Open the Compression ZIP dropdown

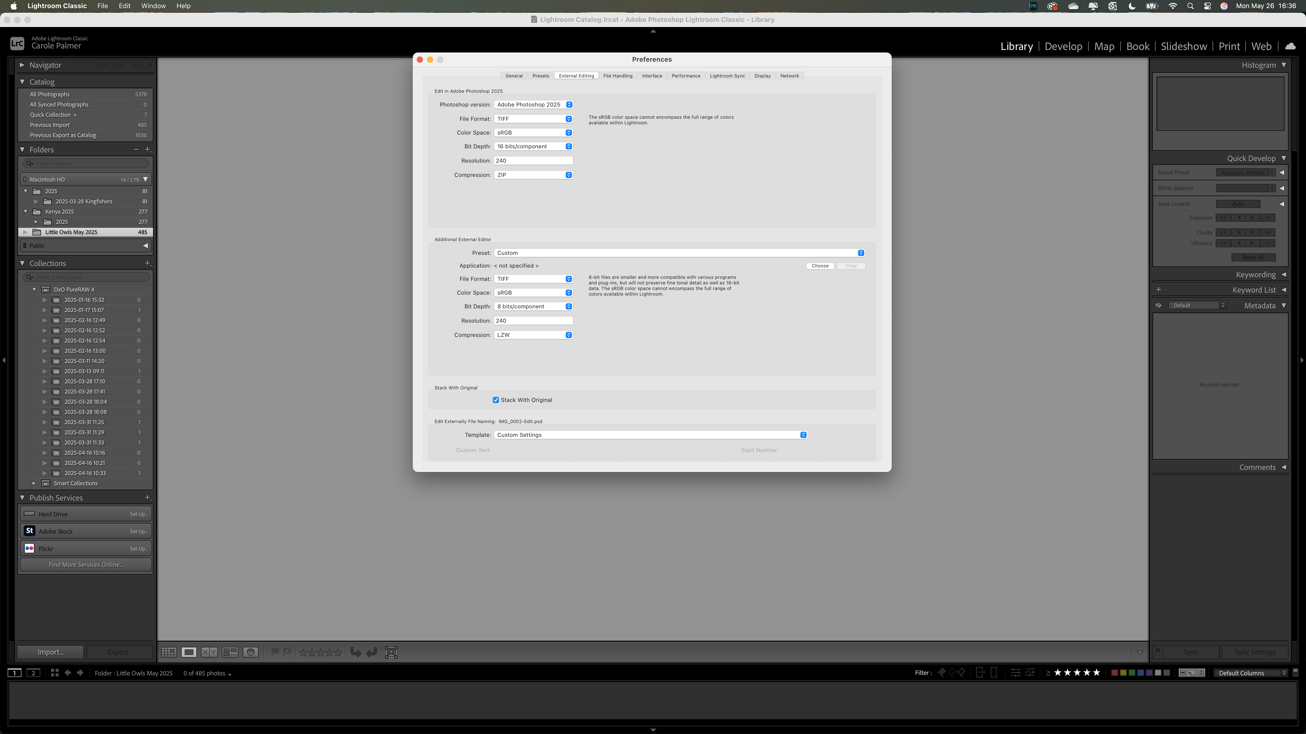tap(533, 175)
